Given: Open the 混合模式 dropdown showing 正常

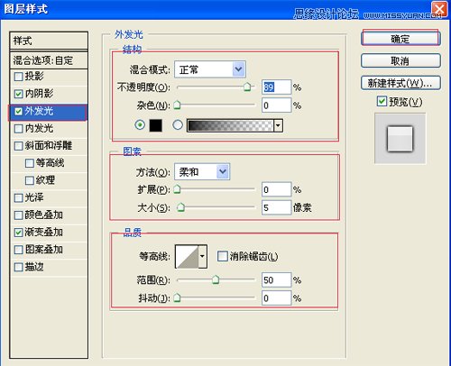Looking at the screenshot, I should 210,69.
